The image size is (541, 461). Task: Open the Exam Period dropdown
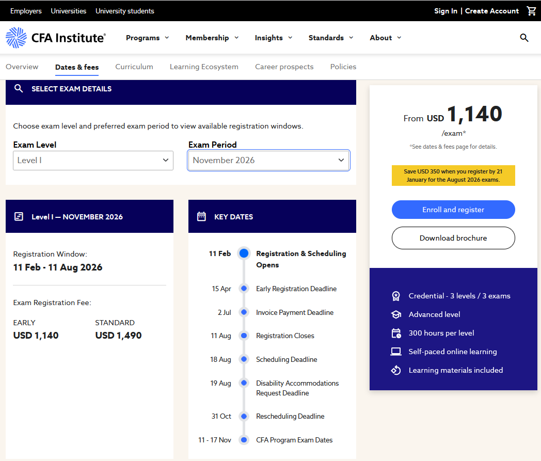click(x=268, y=161)
